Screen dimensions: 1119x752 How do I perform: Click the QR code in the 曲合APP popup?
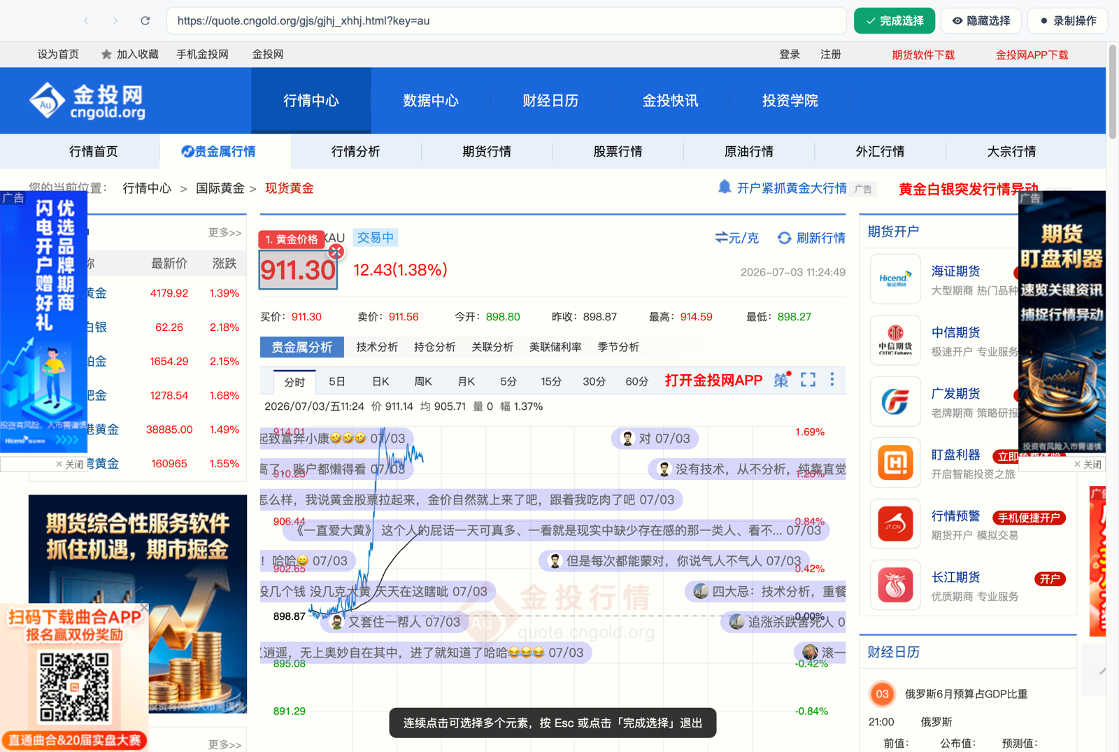pyautogui.click(x=74, y=687)
